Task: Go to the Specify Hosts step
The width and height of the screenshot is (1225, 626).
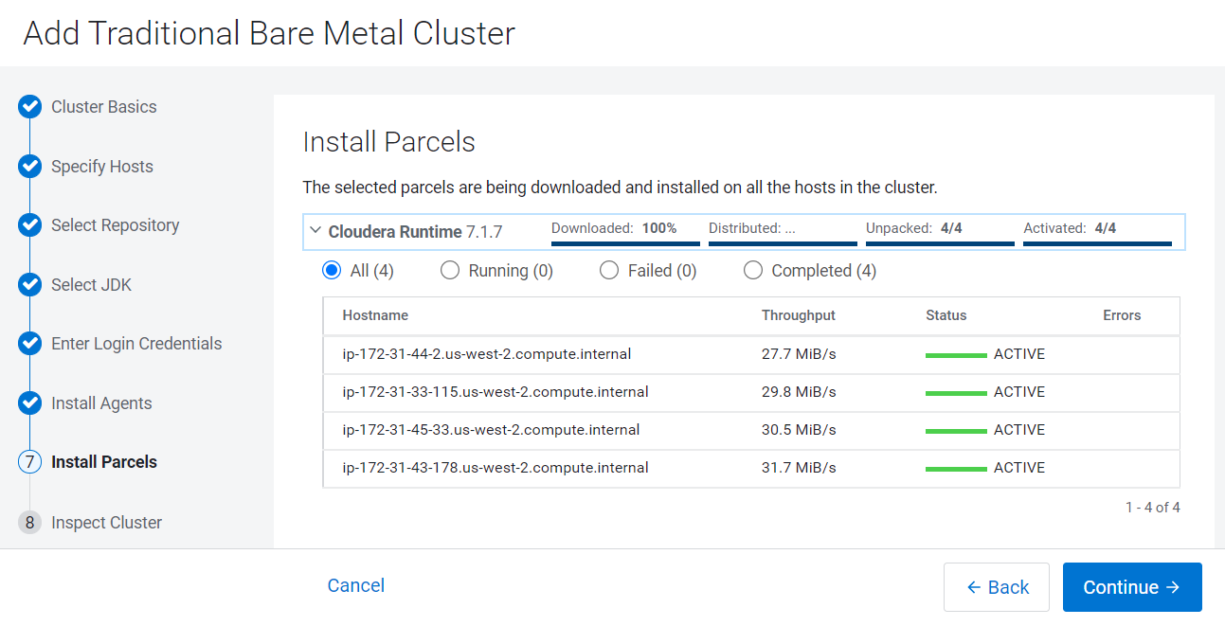Action: tap(102, 167)
